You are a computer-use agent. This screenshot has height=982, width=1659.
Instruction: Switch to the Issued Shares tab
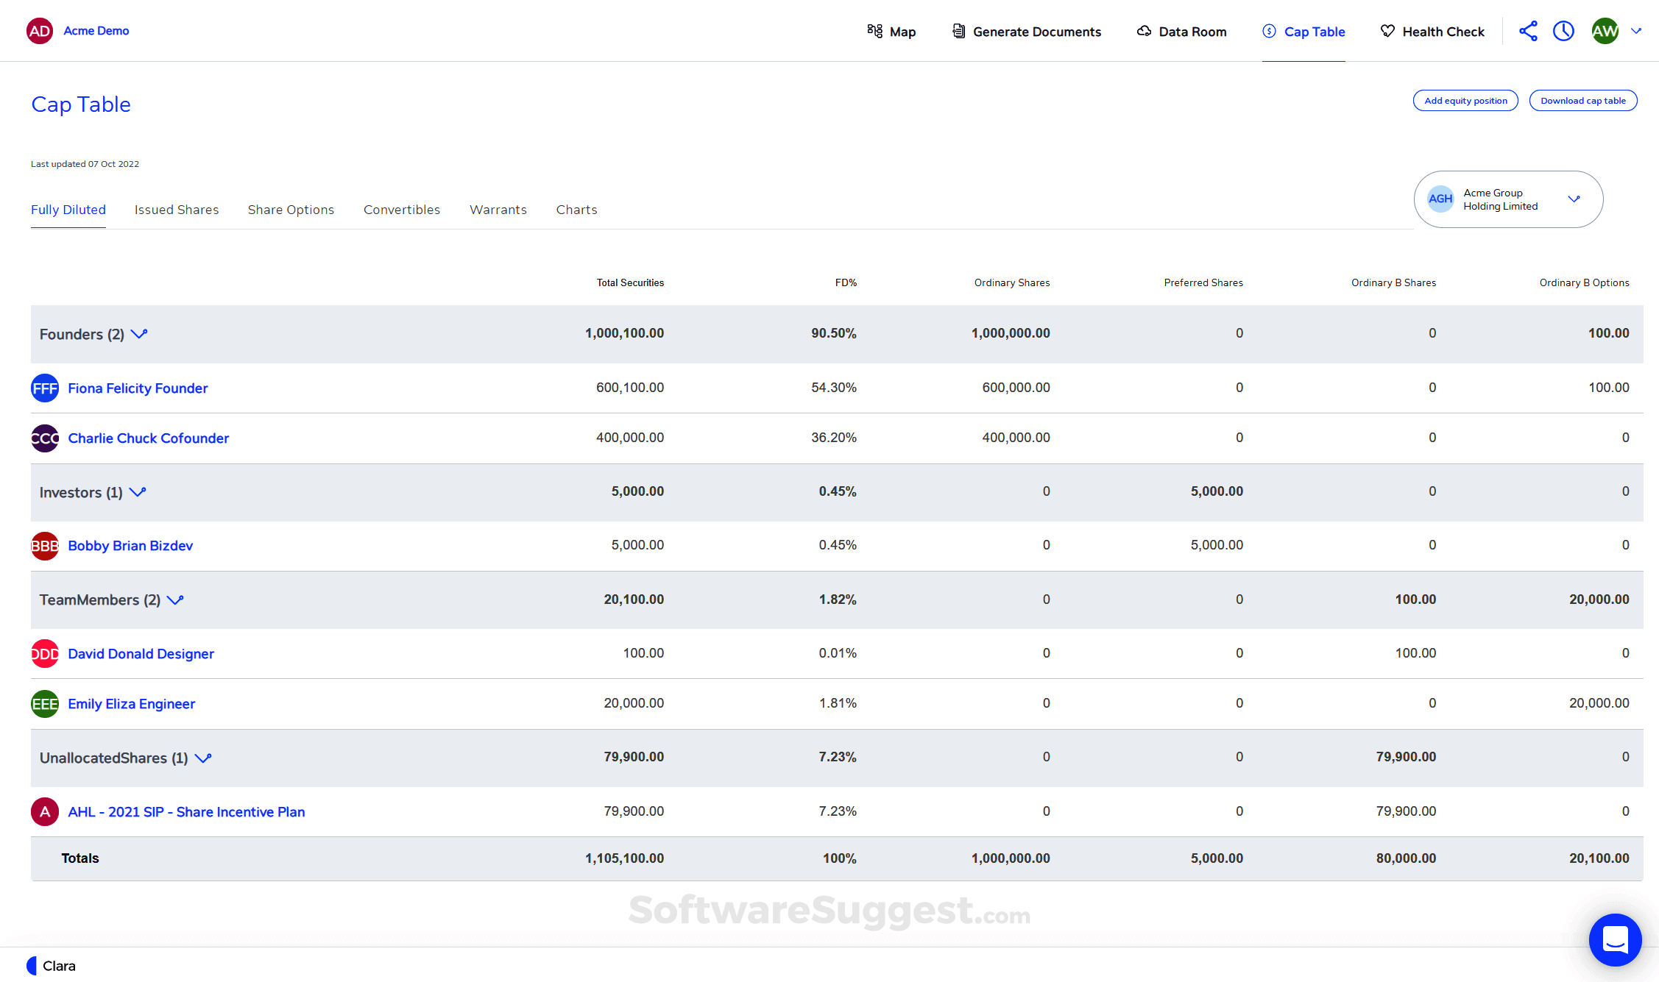177,210
